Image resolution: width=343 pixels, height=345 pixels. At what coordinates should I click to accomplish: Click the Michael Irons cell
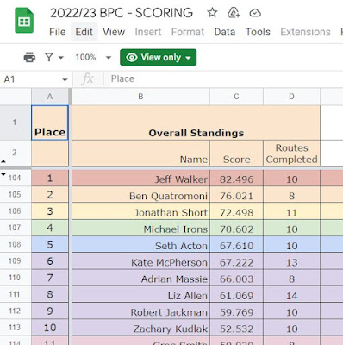(140, 228)
